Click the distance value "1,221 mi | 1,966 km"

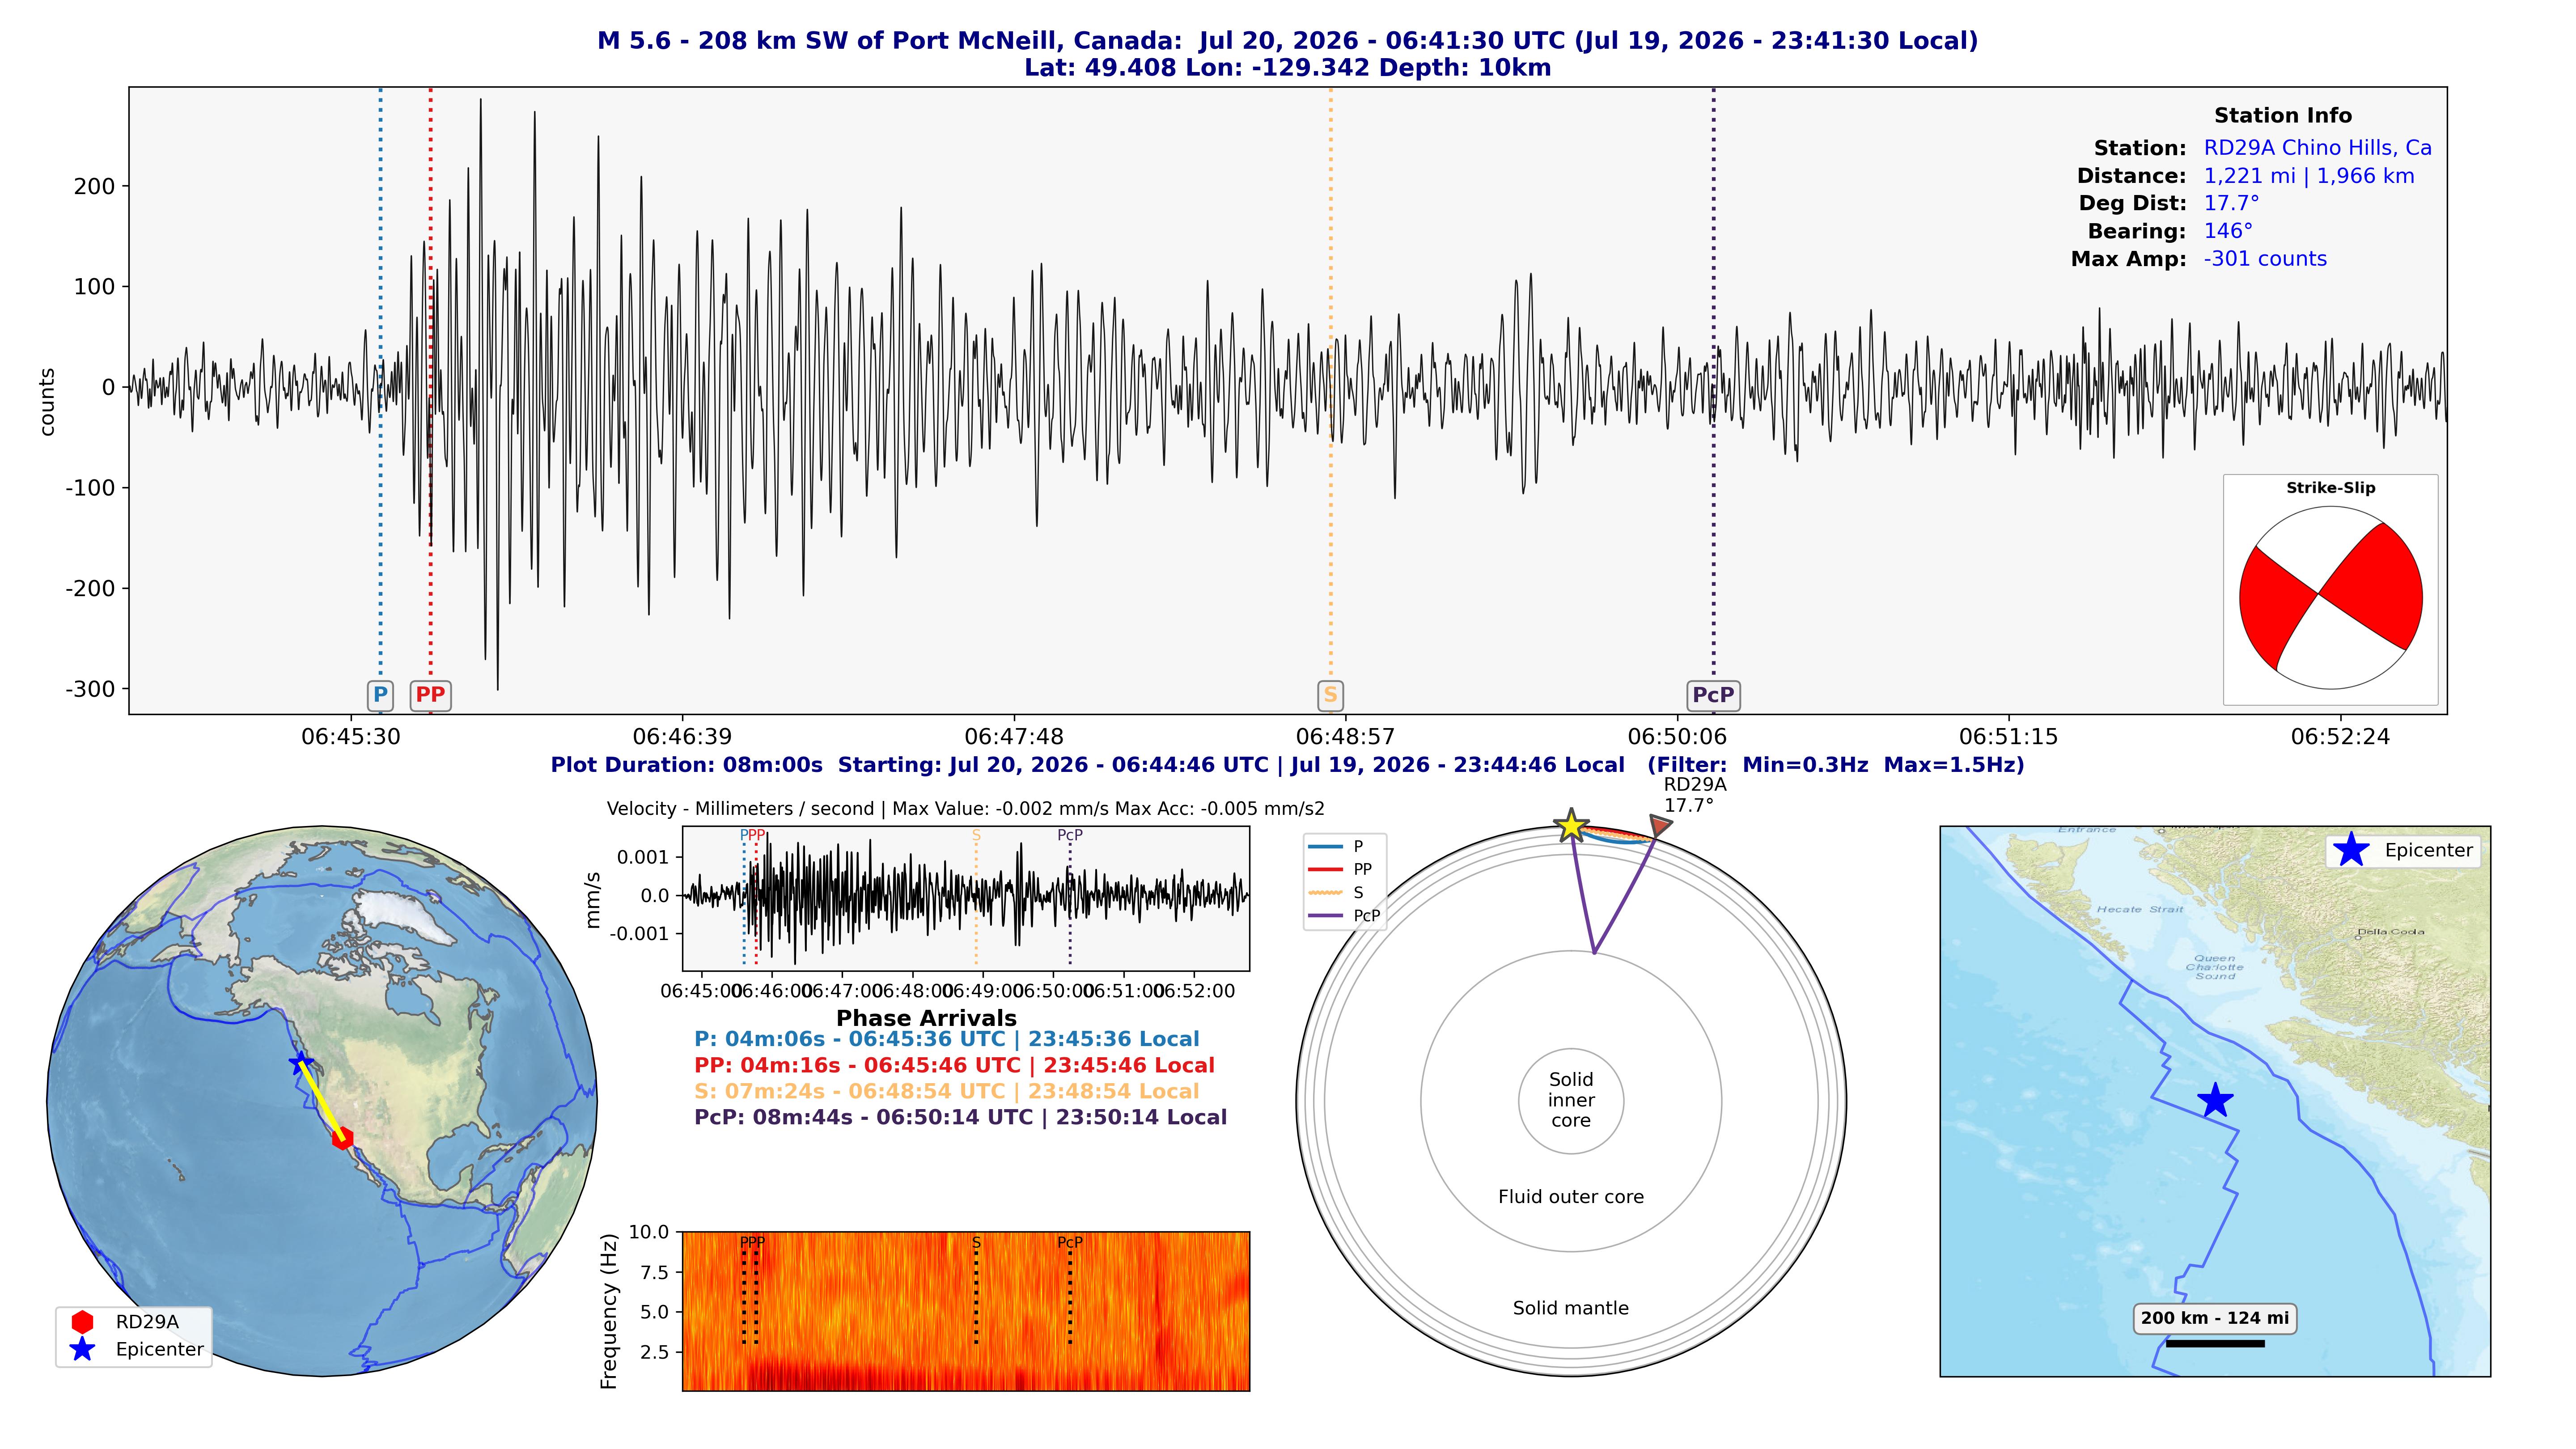click(x=2309, y=176)
